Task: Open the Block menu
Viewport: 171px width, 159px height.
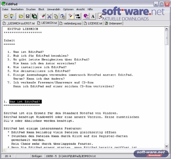Action: tap(41, 10)
